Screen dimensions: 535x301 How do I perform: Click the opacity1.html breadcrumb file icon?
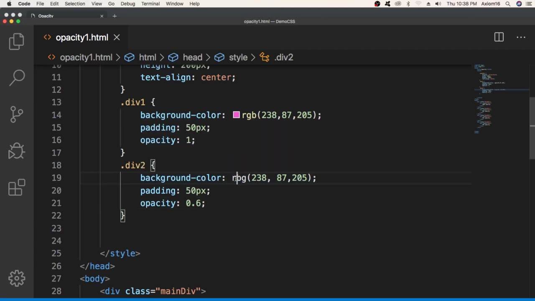pyautogui.click(x=51, y=57)
